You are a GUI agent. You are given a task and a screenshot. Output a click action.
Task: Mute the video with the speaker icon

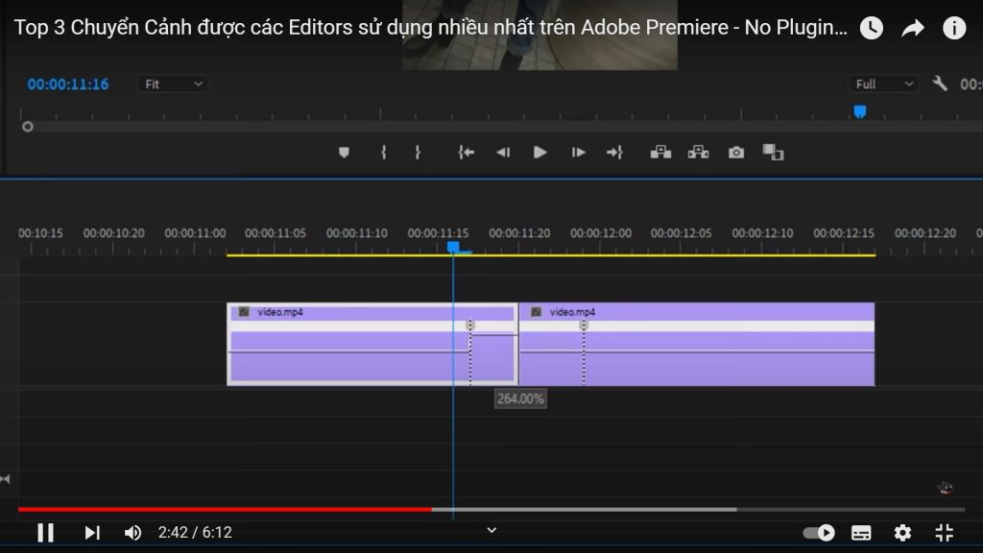132,532
